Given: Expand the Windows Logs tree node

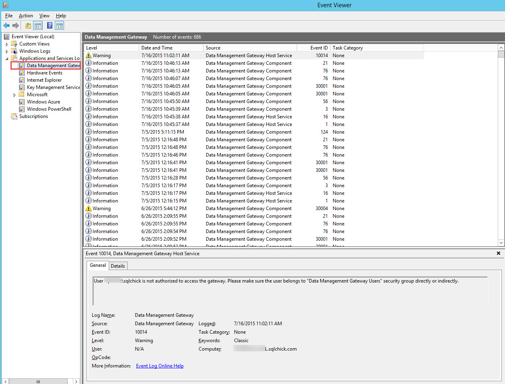Looking at the screenshot, I should pos(7,52).
